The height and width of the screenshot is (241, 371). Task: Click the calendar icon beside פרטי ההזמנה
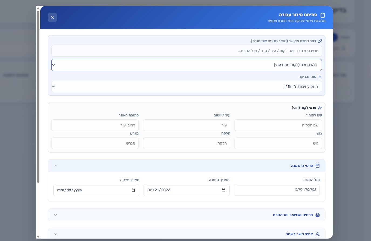pos(318,166)
